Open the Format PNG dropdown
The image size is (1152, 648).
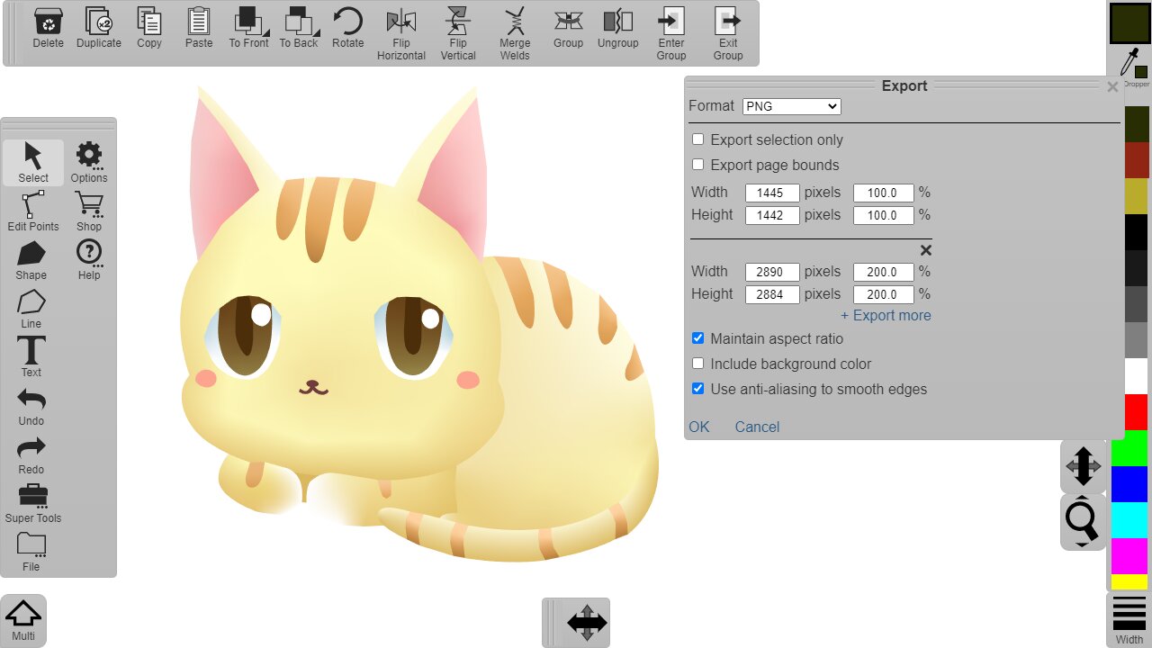click(792, 106)
